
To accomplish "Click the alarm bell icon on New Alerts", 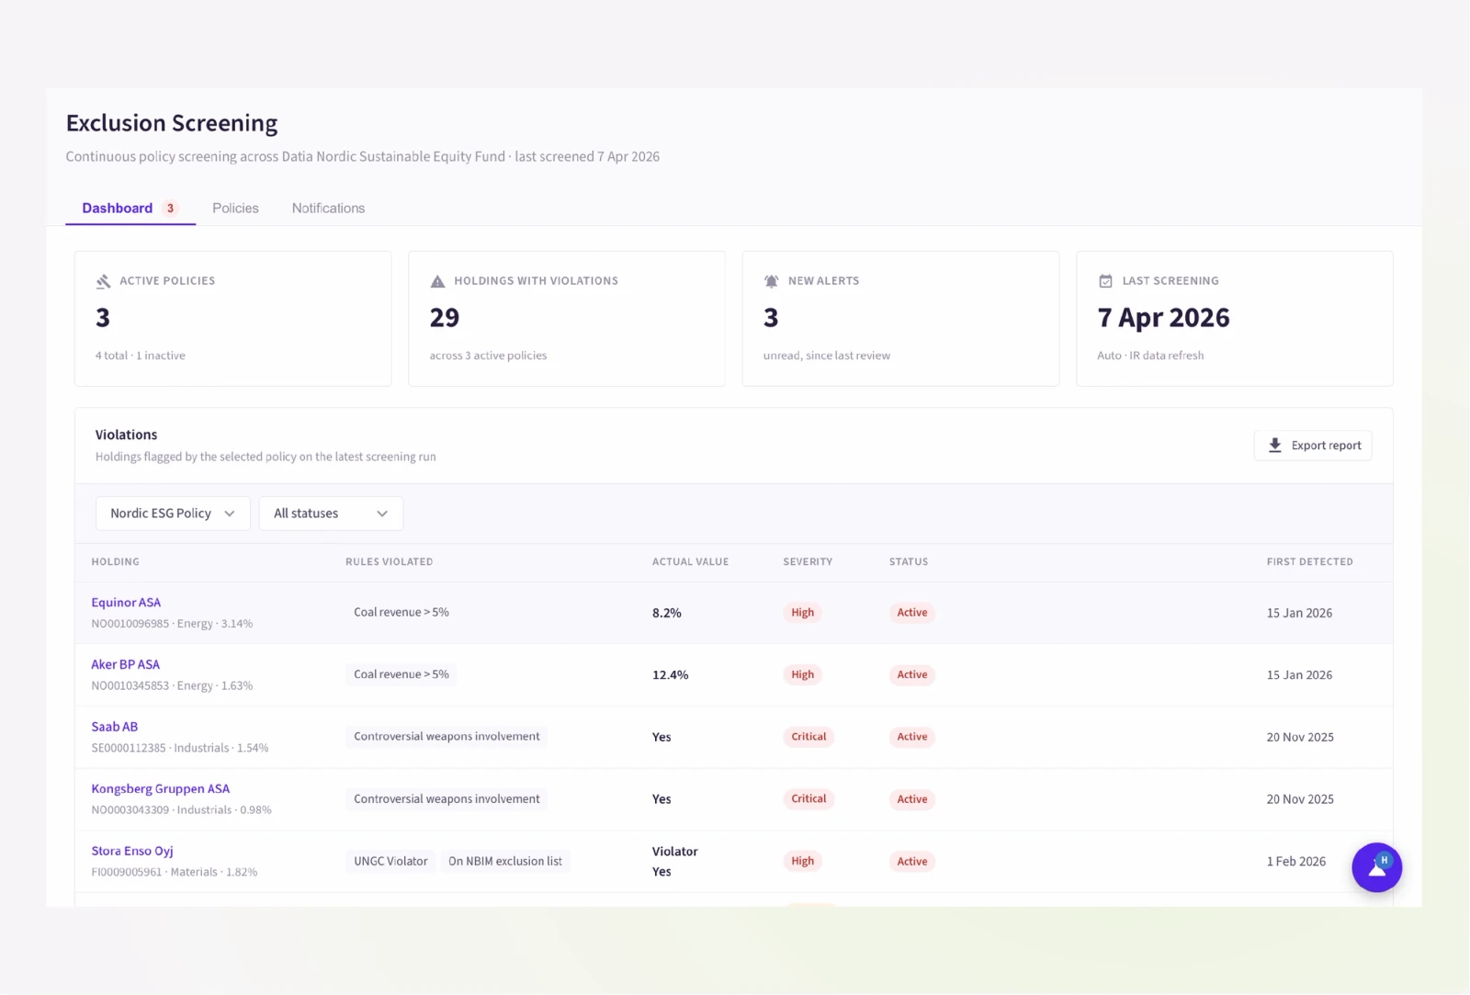I will pyautogui.click(x=771, y=281).
